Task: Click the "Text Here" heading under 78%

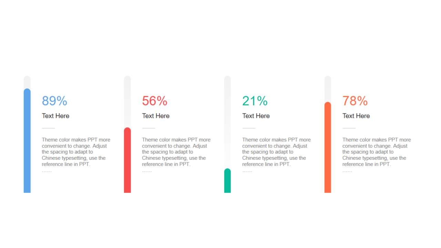Action: (356, 116)
